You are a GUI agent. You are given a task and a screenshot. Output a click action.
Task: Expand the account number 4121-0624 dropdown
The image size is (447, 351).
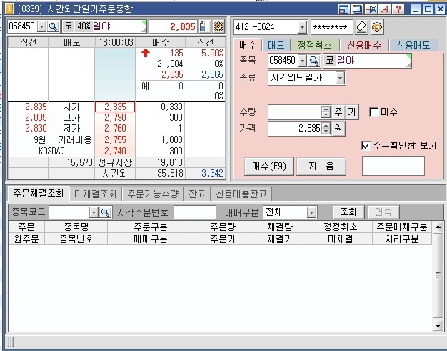[302, 27]
